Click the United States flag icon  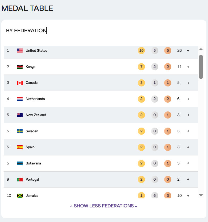[x=20, y=50]
